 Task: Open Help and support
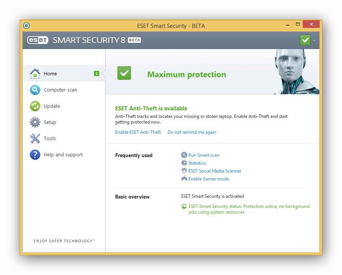coord(64,154)
